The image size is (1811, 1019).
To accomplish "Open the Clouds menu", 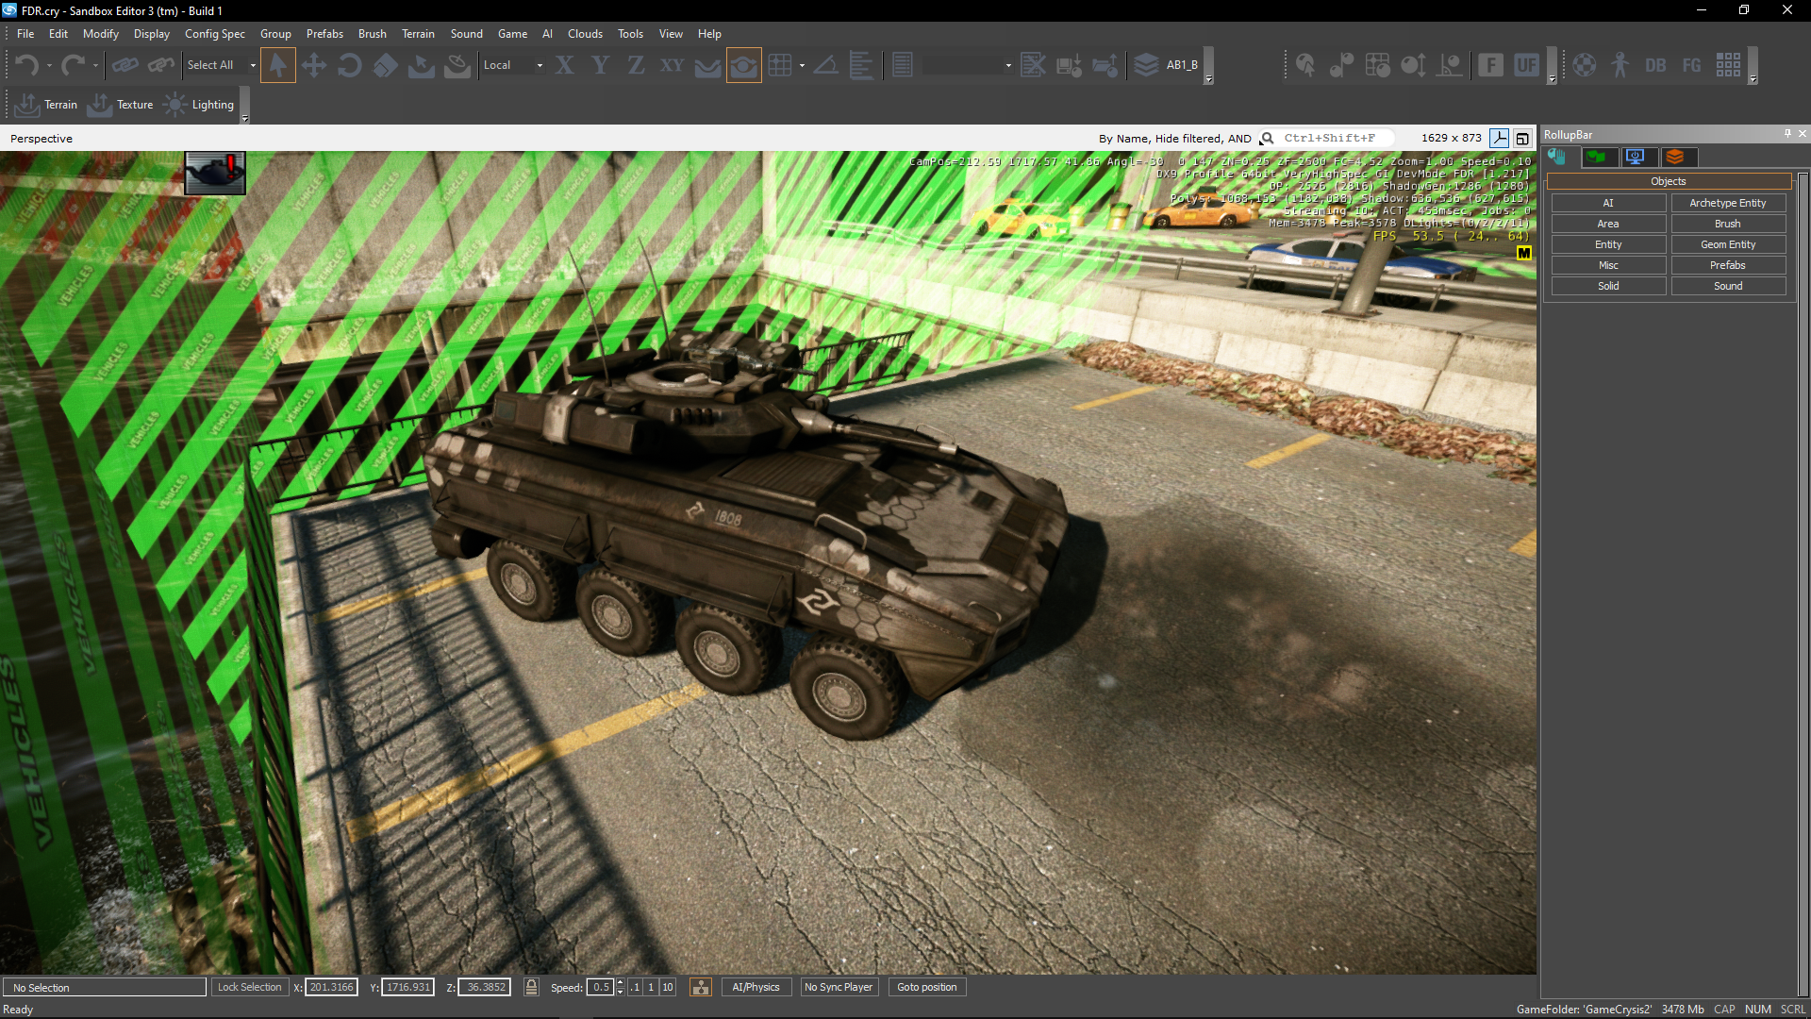I will [x=585, y=33].
